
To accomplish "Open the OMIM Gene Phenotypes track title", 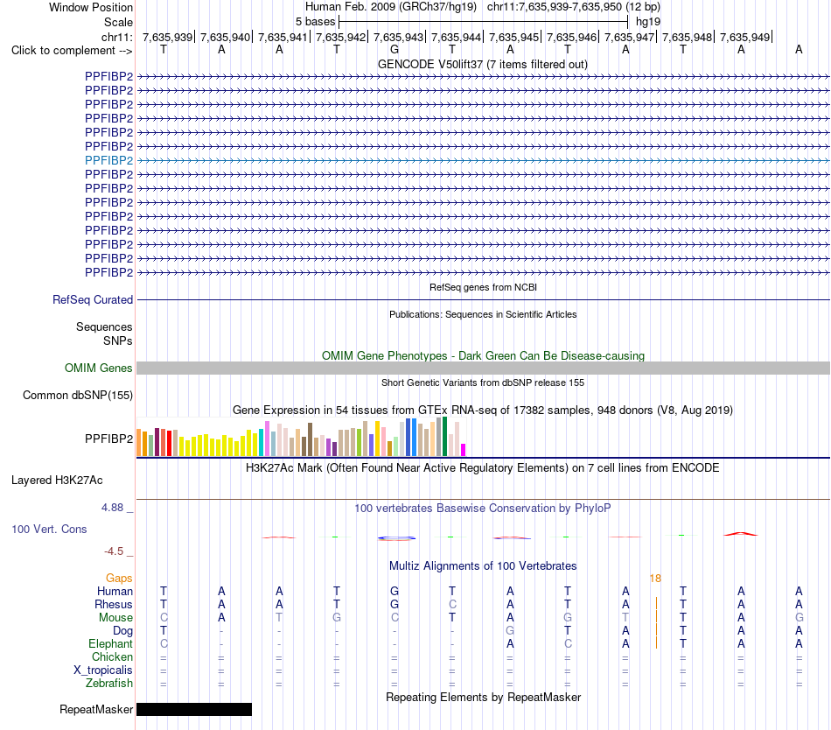I will click(483, 355).
